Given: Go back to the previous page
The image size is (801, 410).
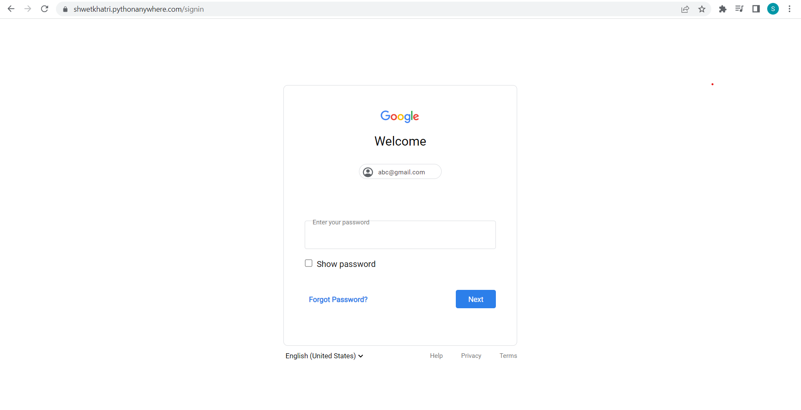Looking at the screenshot, I should (x=11, y=9).
